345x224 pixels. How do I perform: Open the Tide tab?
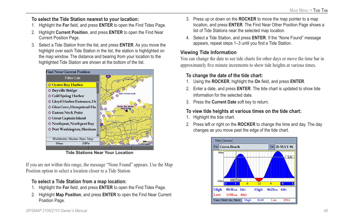(x=218, y=141)
